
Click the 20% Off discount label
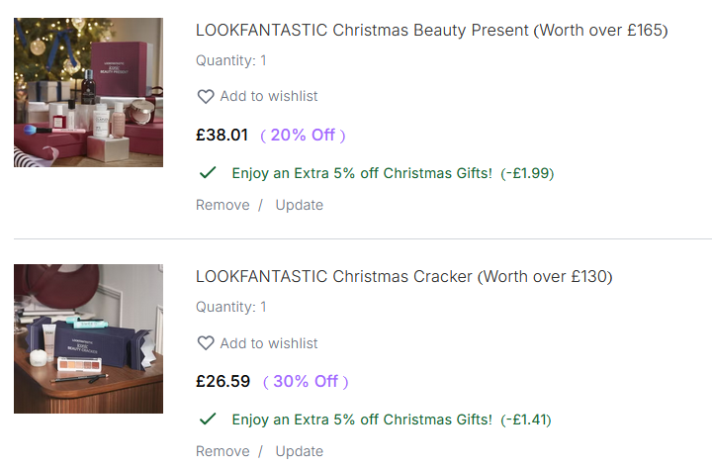point(303,135)
